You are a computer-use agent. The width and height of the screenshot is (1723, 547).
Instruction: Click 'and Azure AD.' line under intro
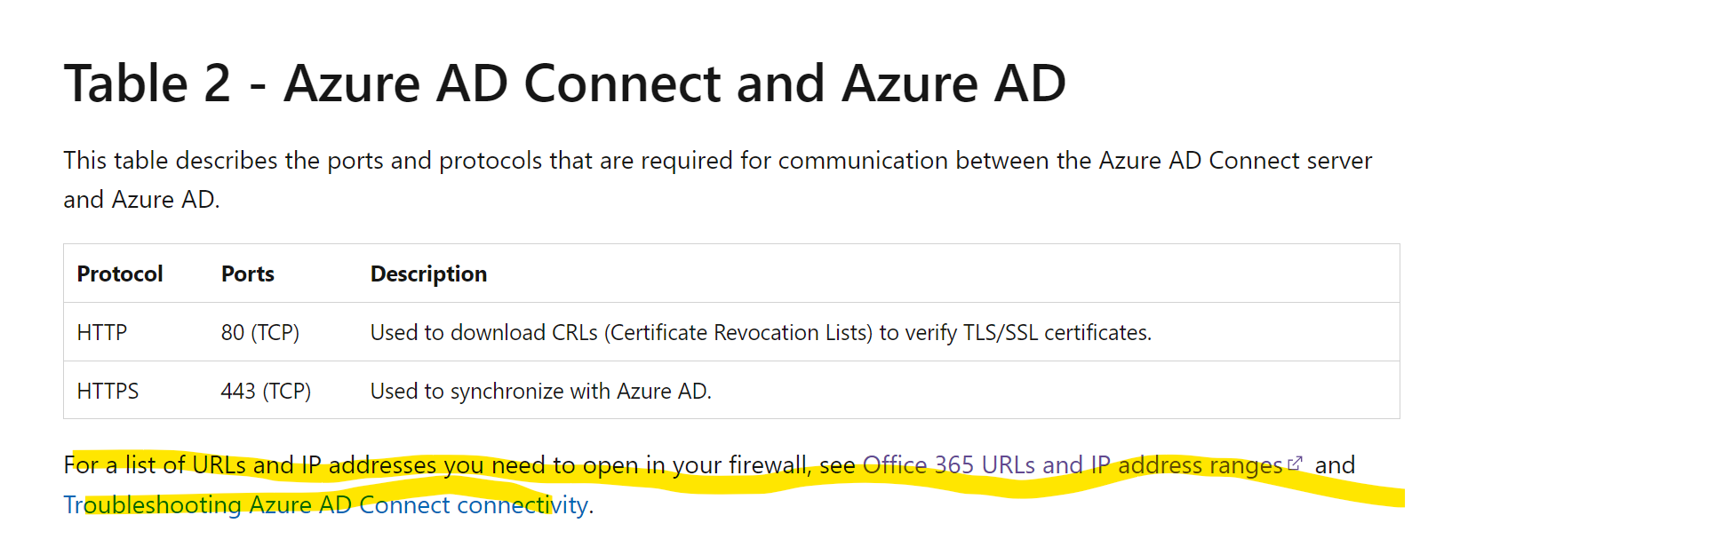pyautogui.click(x=141, y=200)
